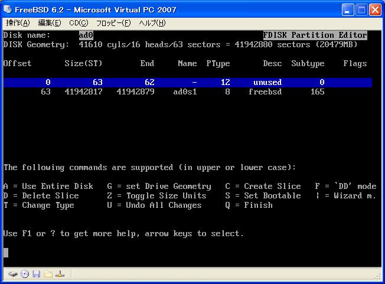Click the 'DD' mode command text
This screenshot has width=385, height=284.
coord(345,186)
